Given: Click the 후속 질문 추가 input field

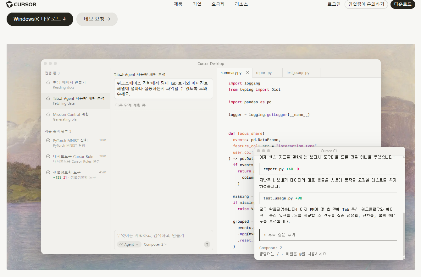Looking at the screenshot, I should coord(328,235).
